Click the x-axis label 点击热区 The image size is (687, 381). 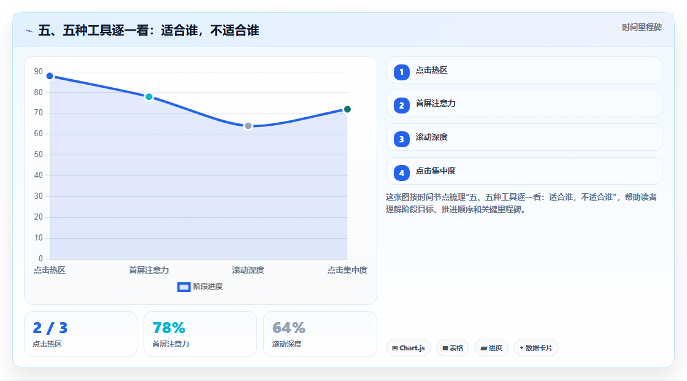[x=50, y=270]
